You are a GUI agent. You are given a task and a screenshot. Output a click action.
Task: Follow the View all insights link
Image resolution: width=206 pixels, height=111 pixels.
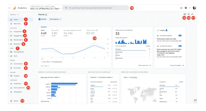coord(177,65)
